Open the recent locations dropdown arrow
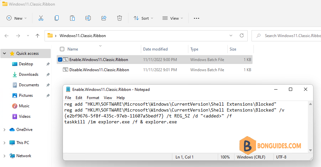The height and width of the screenshot is (167, 321). (x=28, y=36)
